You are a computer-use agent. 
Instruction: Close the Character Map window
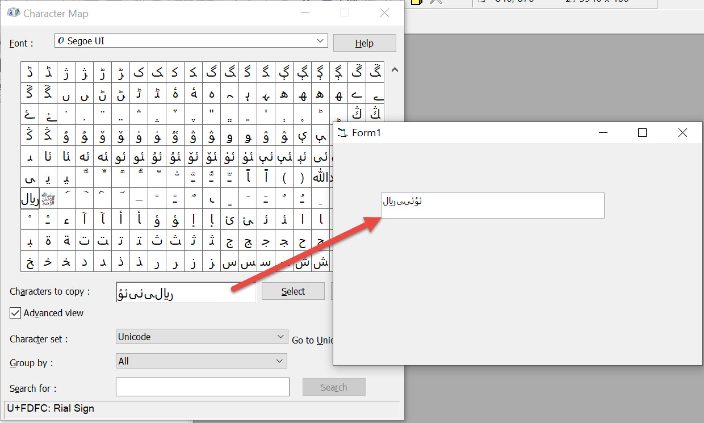click(384, 13)
